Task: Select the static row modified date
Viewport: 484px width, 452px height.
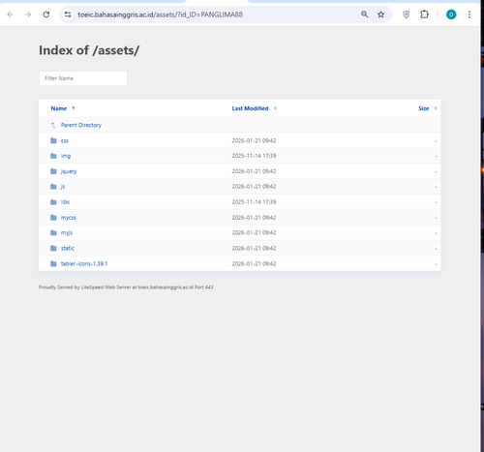Action: pos(254,248)
